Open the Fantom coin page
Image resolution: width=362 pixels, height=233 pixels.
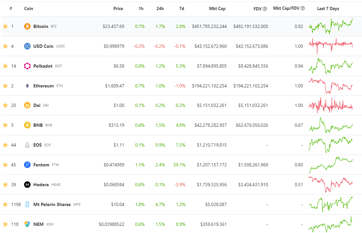[x=41, y=165]
